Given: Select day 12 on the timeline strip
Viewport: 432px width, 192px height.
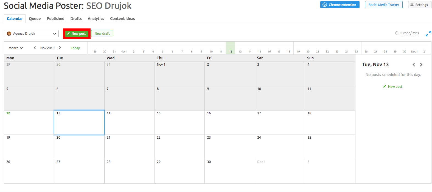Looking at the screenshot, I should [231, 48].
